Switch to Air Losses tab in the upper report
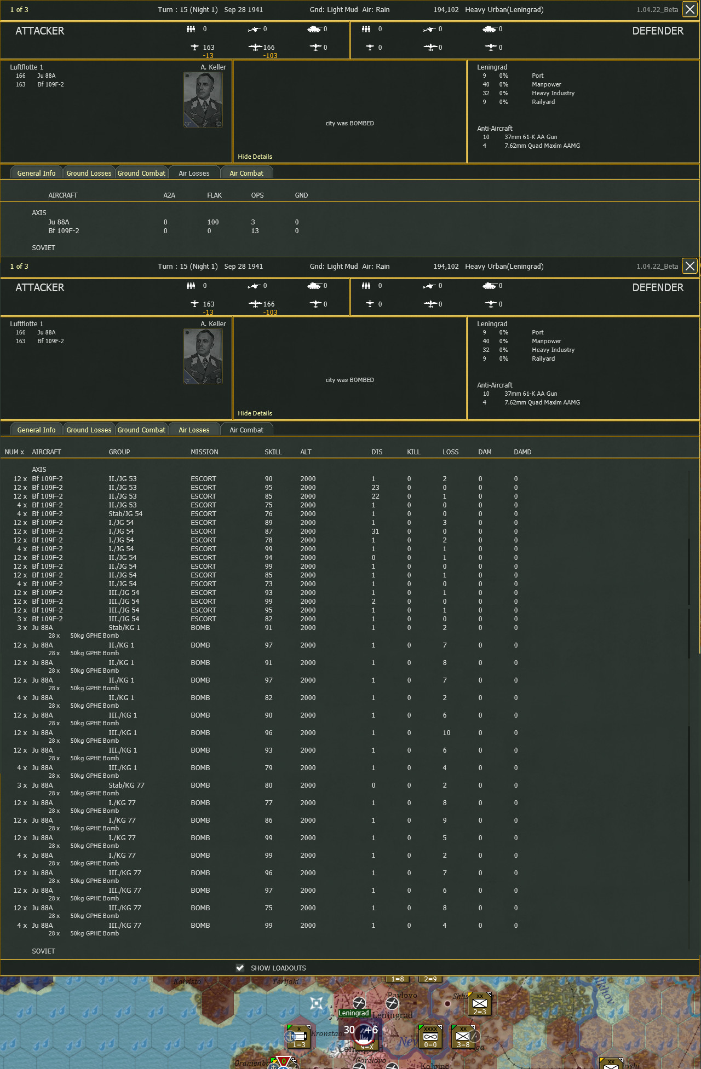This screenshot has height=1069, width=701. [x=194, y=173]
